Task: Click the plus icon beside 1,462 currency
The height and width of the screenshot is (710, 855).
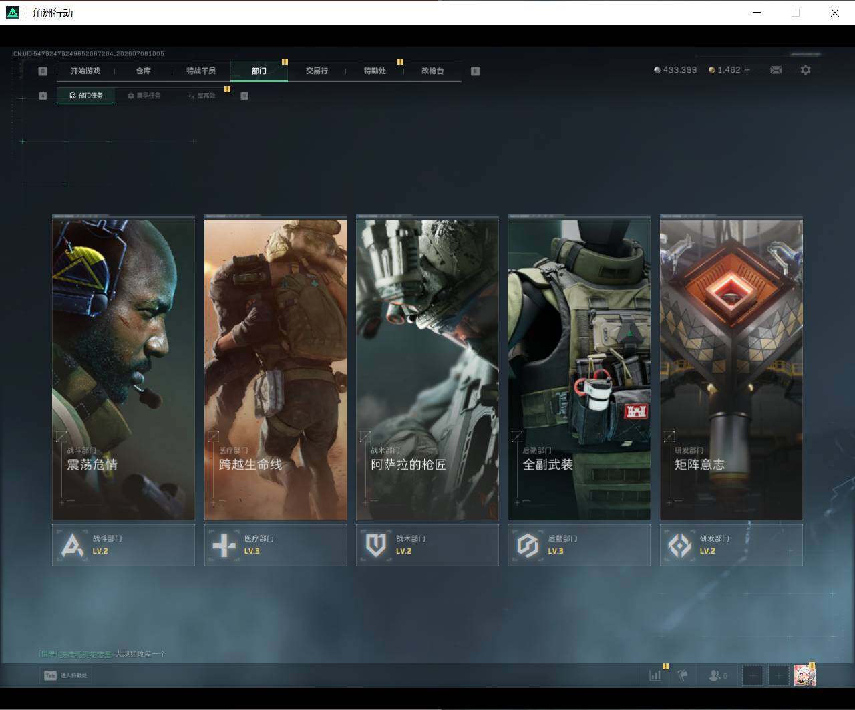Action: (x=747, y=70)
